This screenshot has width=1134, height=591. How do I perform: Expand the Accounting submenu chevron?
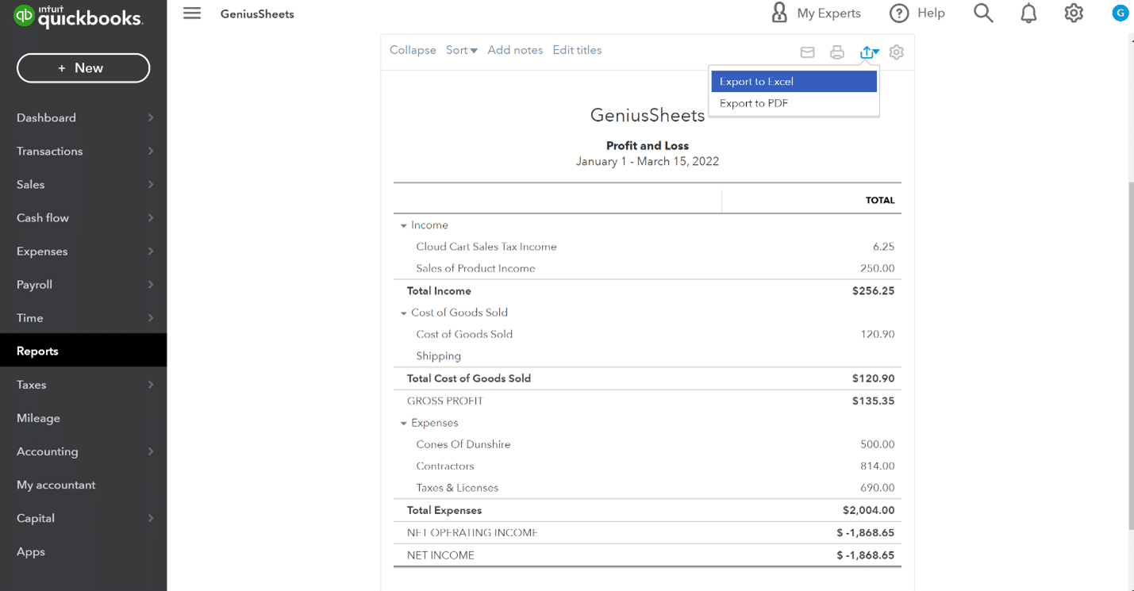coord(151,451)
